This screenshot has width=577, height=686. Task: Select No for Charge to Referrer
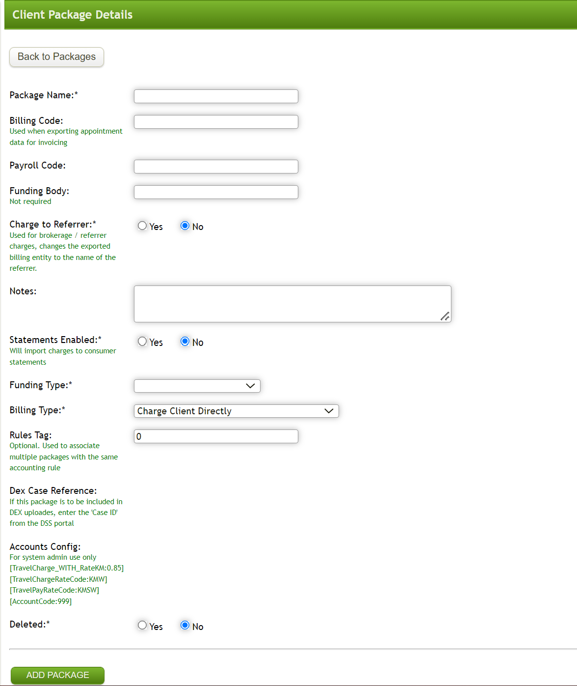[x=185, y=226]
